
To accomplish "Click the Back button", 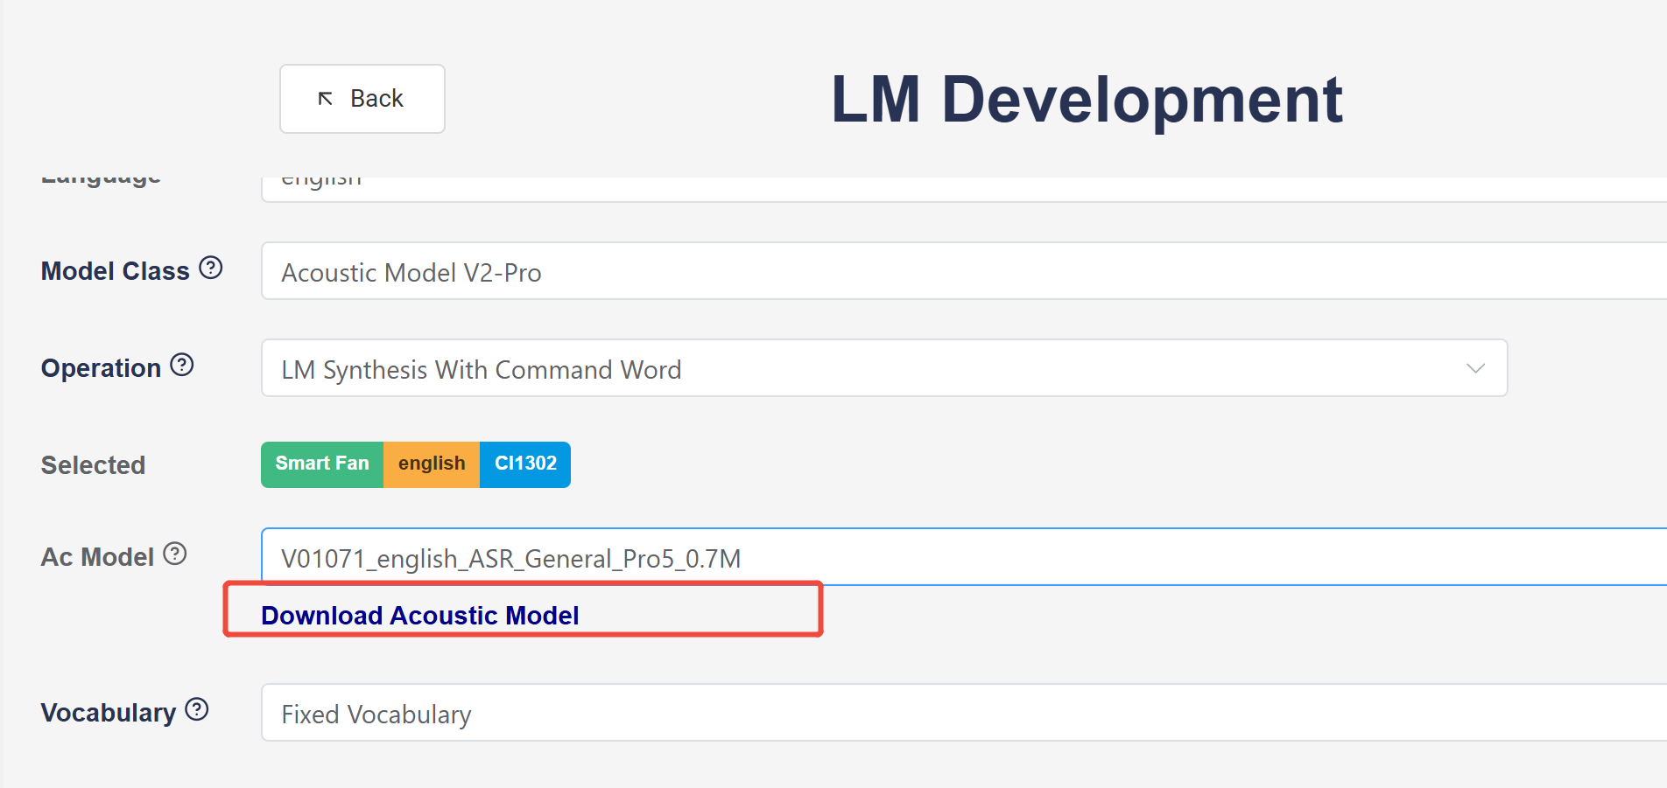I will pos(362,99).
